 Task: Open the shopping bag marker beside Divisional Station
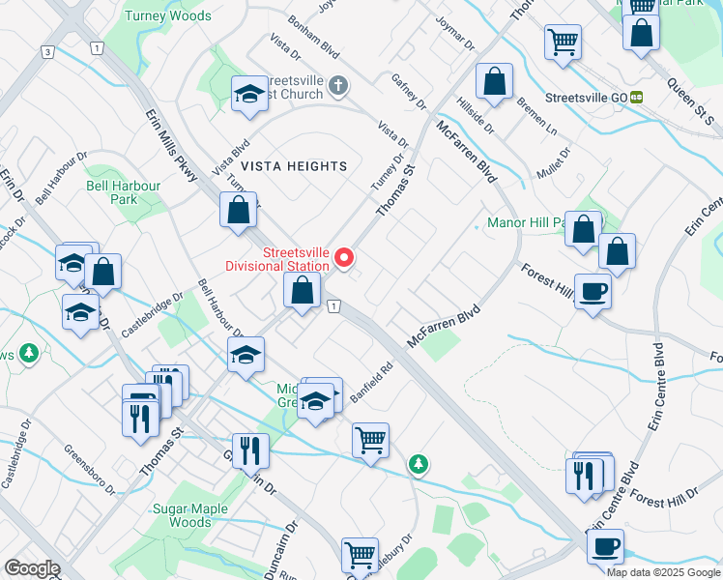tap(302, 294)
